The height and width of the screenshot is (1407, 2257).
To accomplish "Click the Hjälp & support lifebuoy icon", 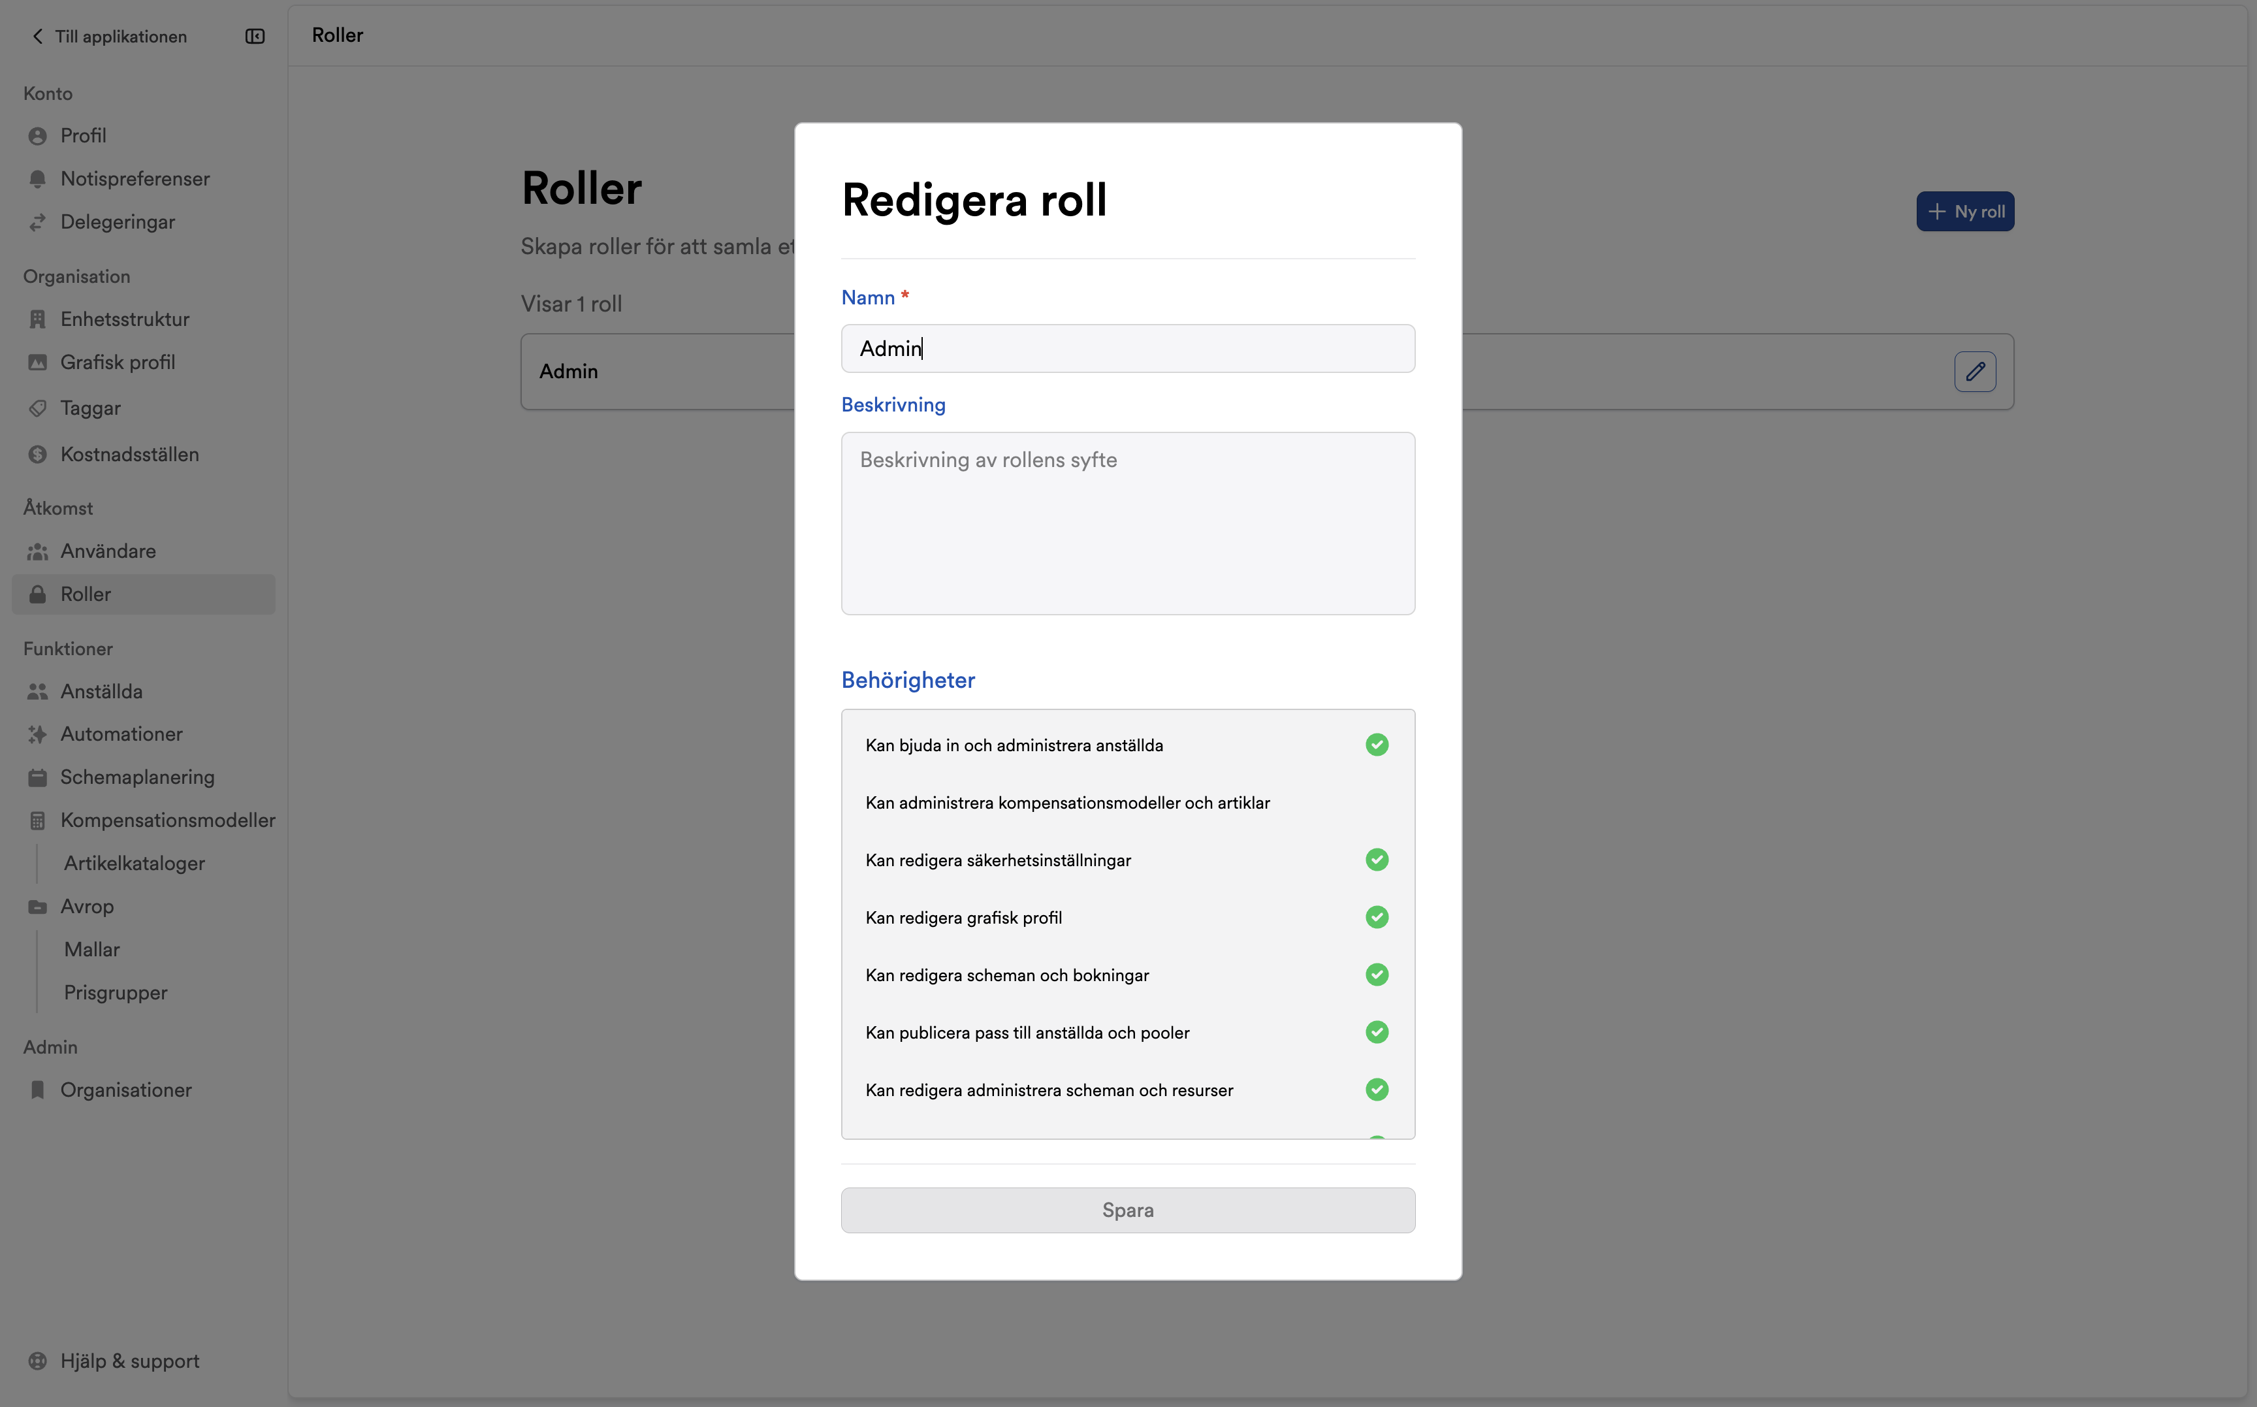I will point(37,1361).
